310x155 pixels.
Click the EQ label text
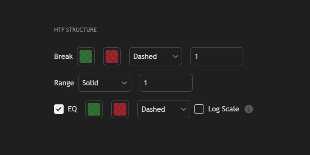pos(72,109)
